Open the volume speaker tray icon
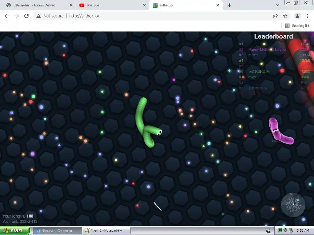This screenshot has height=235, width=314. pyautogui.click(x=285, y=230)
